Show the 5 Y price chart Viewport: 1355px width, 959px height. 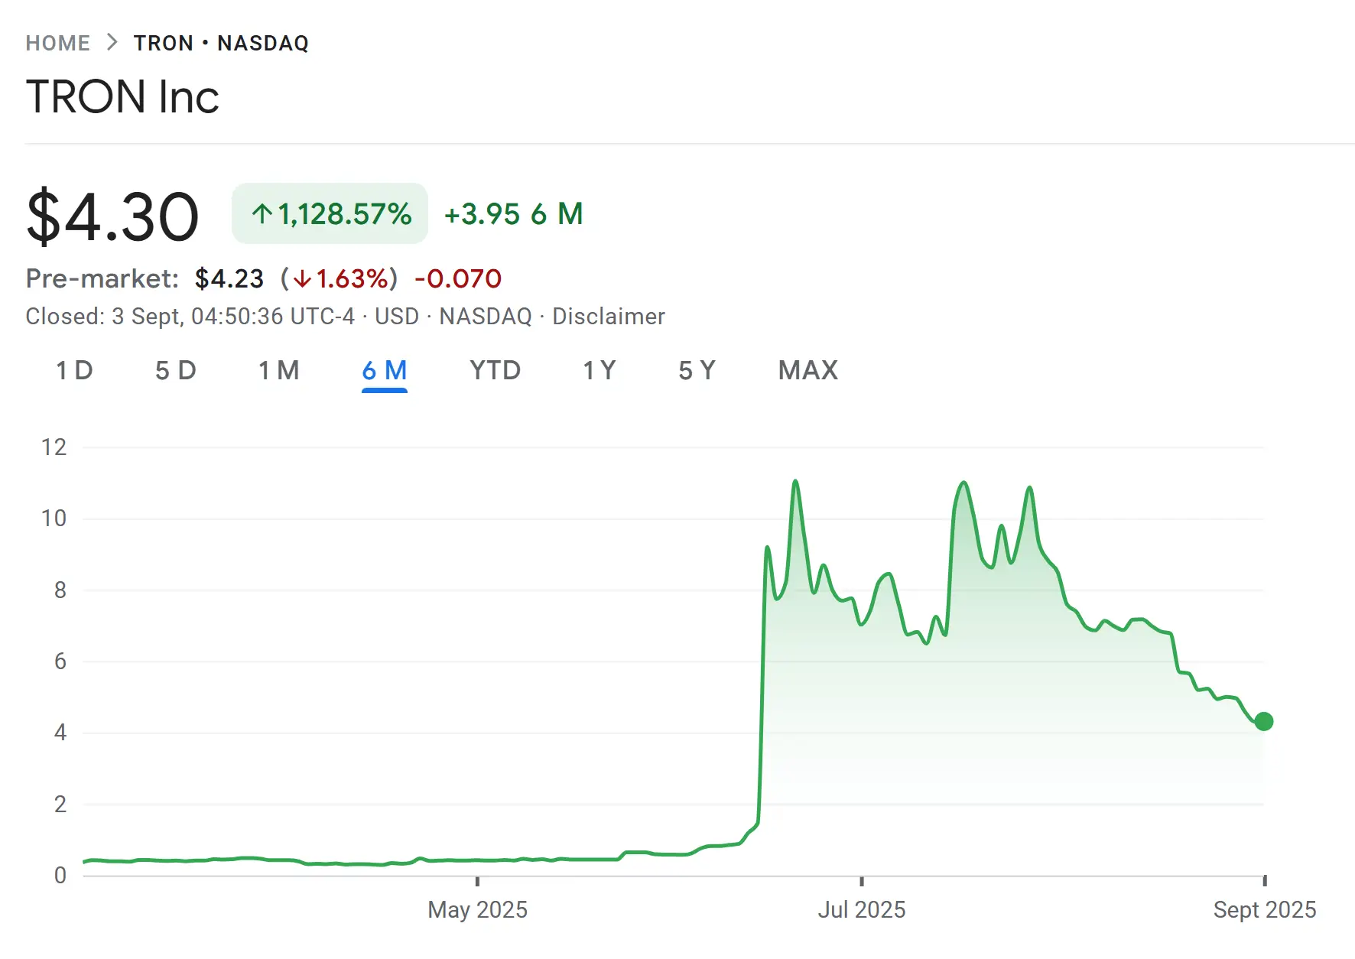697,371
